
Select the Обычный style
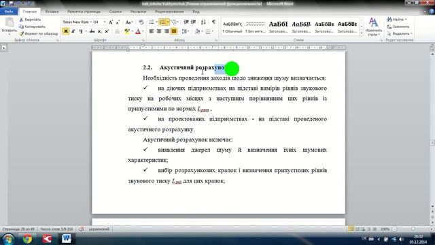[x=232, y=27]
